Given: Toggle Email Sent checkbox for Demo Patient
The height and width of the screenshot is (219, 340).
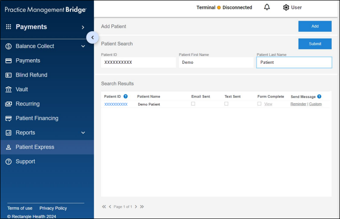Looking at the screenshot, I should tap(193, 104).
